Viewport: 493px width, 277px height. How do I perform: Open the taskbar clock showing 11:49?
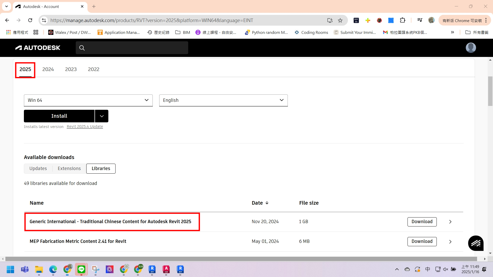470,269
